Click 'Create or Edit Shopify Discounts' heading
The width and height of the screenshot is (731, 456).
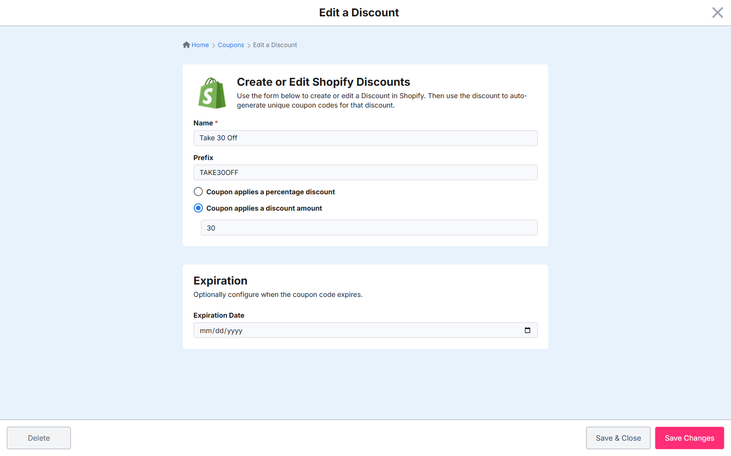[323, 82]
